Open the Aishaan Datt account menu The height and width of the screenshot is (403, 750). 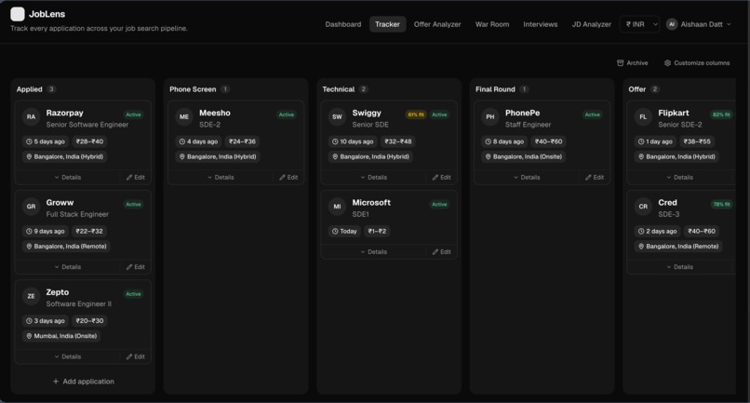[x=699, y=24]
